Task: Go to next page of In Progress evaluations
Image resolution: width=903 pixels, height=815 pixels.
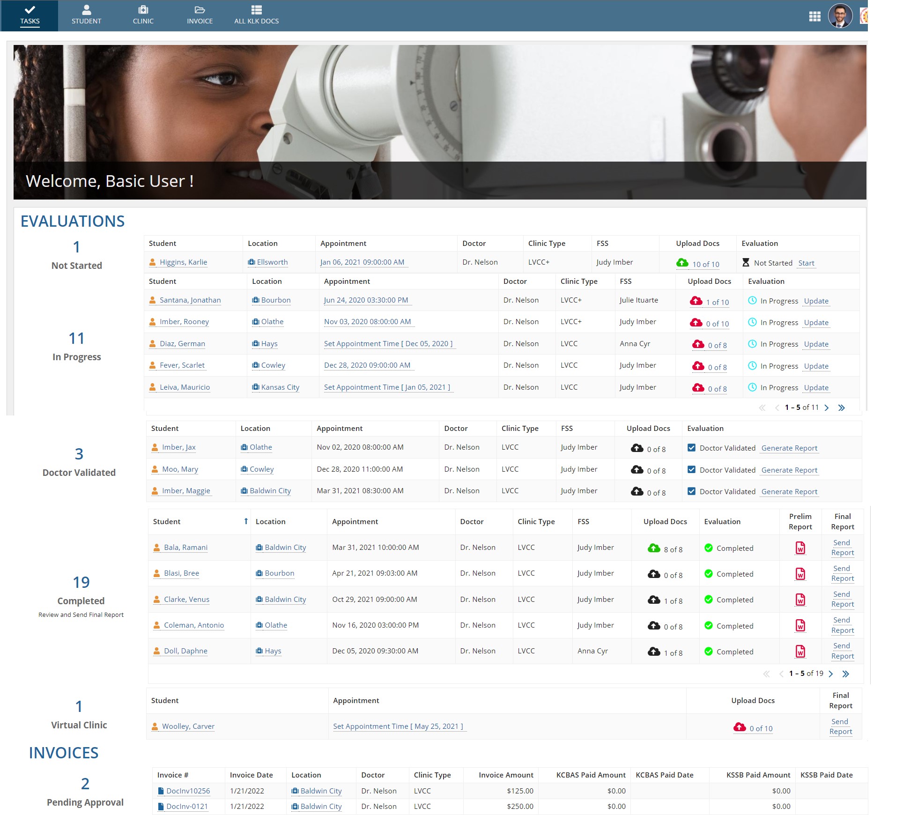Action: coord(827,407)
